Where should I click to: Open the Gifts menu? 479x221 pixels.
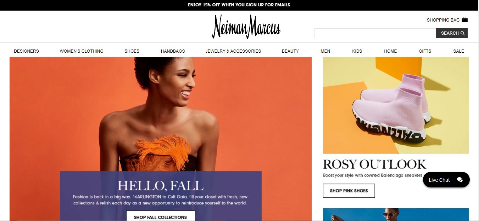(x=425, y=51)
